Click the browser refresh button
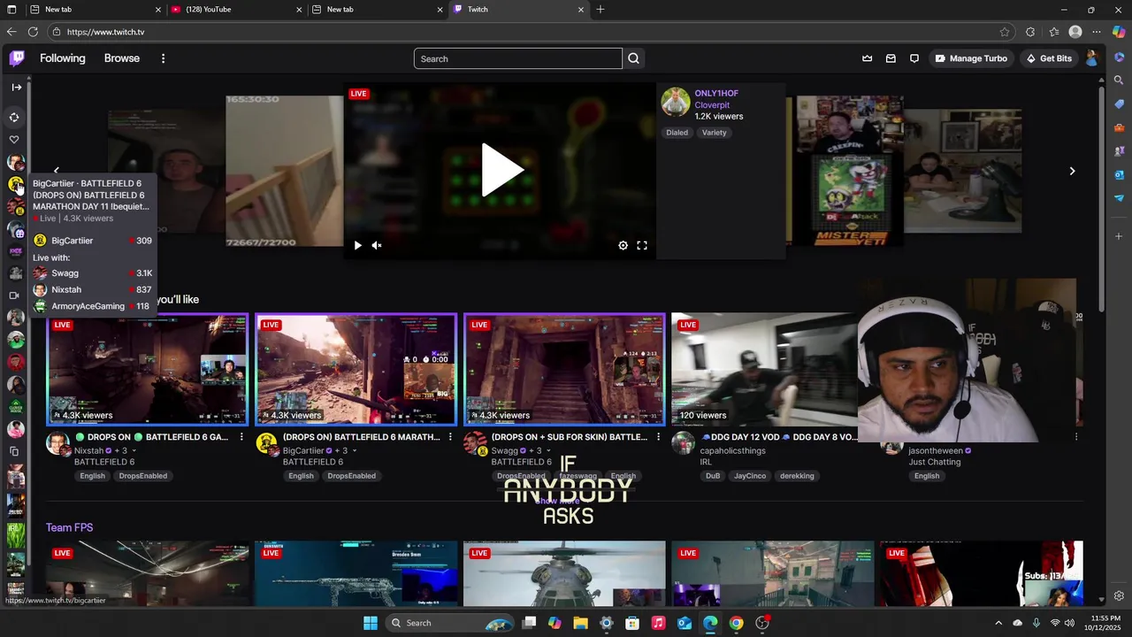This screenshot has height=637, width=1132. click(x=33, y=32)
